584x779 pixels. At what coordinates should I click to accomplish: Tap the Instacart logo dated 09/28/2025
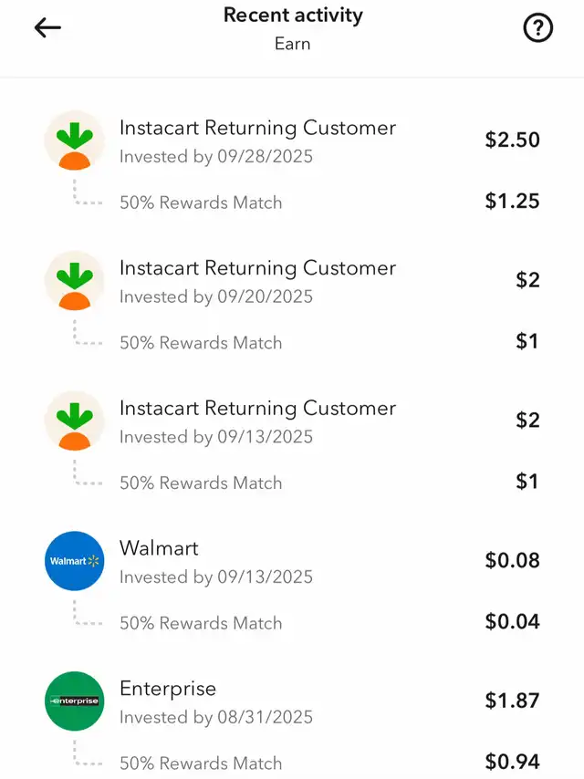(75, 141)
